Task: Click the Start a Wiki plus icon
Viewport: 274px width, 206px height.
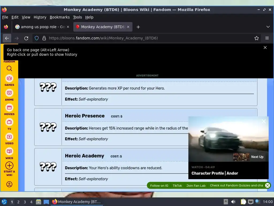Action: click(x=9, y=165)
